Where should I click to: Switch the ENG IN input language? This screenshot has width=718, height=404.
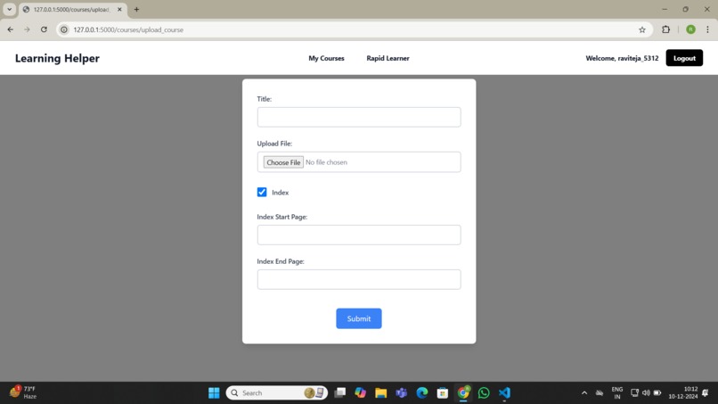tap(616, 393)
